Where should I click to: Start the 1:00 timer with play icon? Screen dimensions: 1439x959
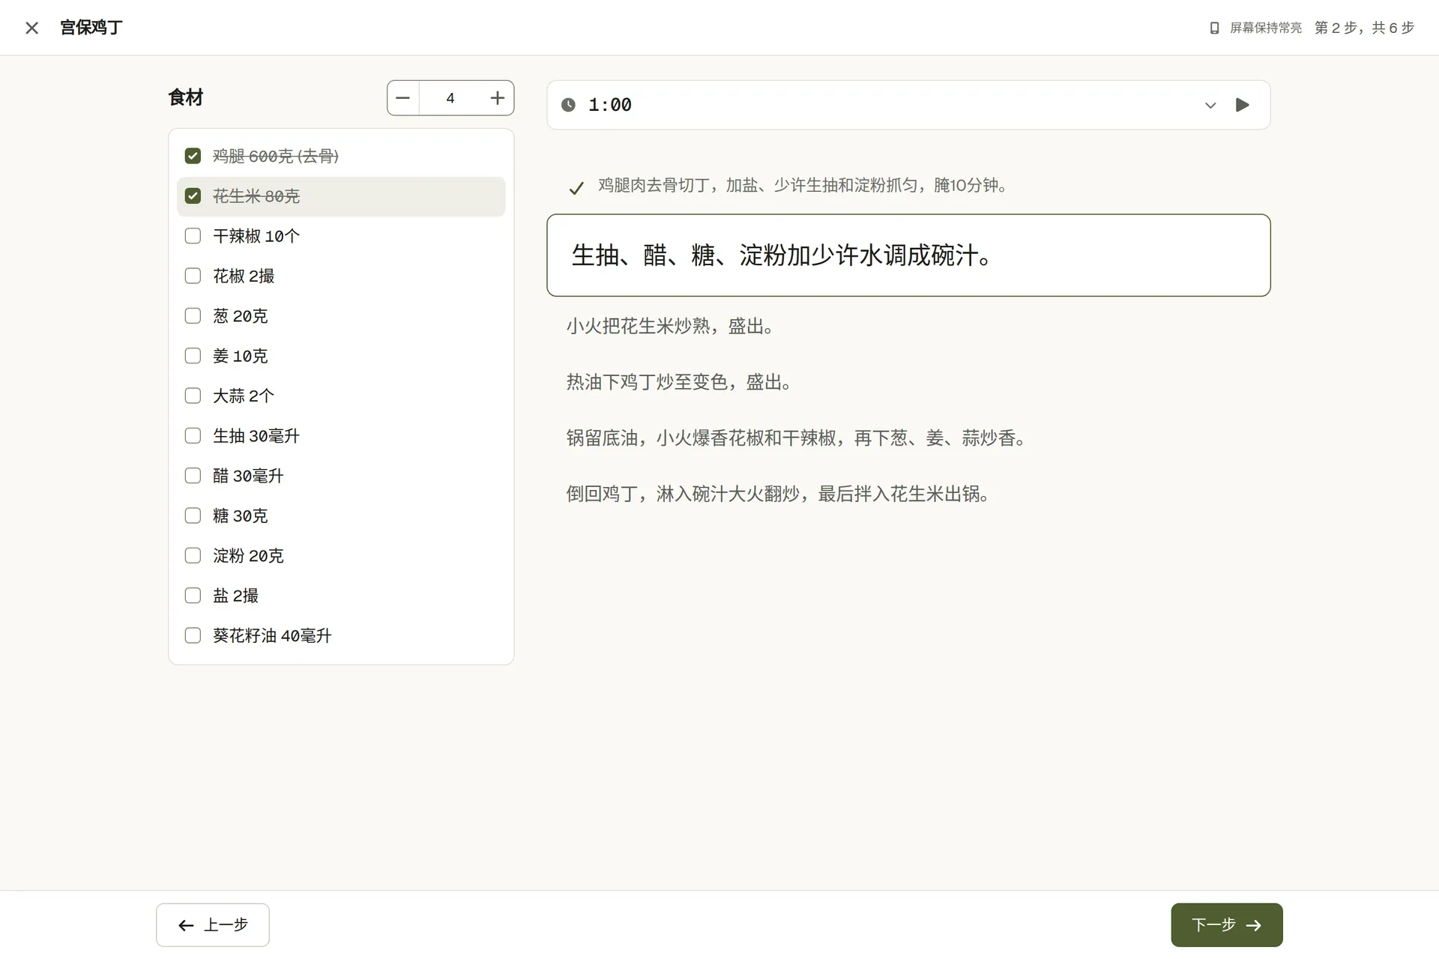[1242, 105]
